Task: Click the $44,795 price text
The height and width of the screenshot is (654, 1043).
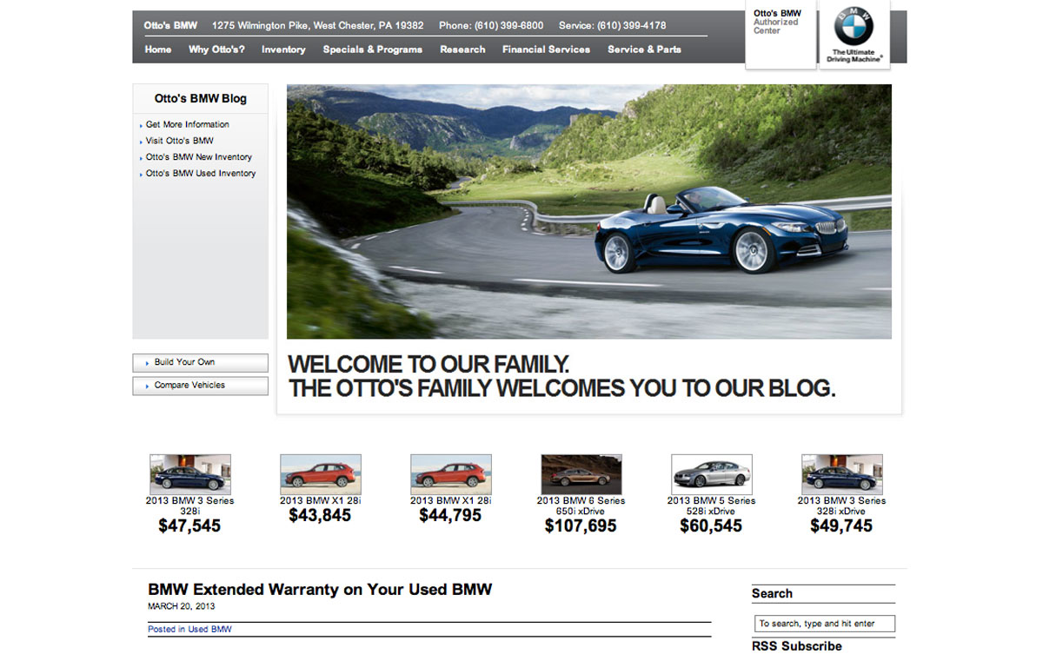Action: coord(450,515)
